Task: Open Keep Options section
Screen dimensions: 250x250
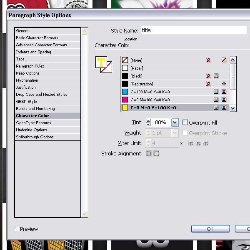Action: (x=47, y=73)
